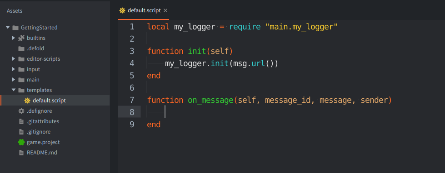
Task: Open the .gitignore file
Action: 39,132
